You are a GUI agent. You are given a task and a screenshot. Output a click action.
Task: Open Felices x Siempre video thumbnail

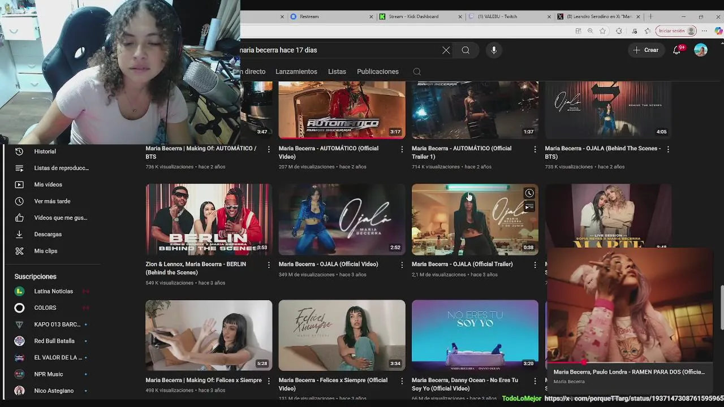pyautogui.click(x=342, y=335)
